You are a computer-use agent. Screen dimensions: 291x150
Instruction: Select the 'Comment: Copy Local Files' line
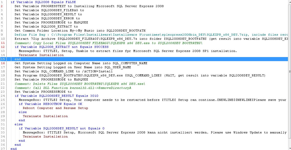tap(108, 43)
